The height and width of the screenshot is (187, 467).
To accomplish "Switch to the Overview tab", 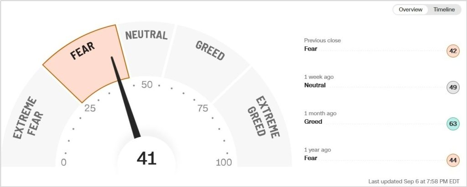I will (x=410, y=10).
